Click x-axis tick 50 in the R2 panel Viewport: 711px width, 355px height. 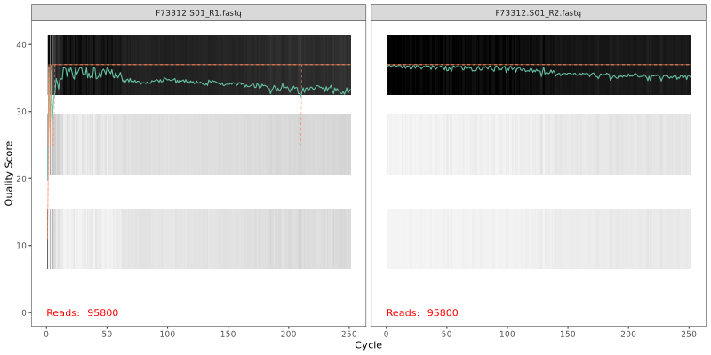click(x=446, y=334)
